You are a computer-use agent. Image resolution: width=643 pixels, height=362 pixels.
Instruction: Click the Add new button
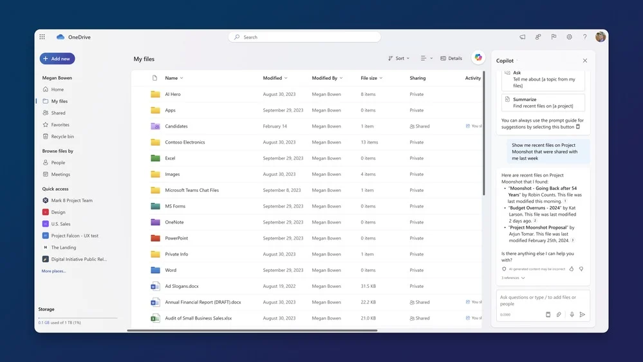pyautogui.click(x=57, y=59)
